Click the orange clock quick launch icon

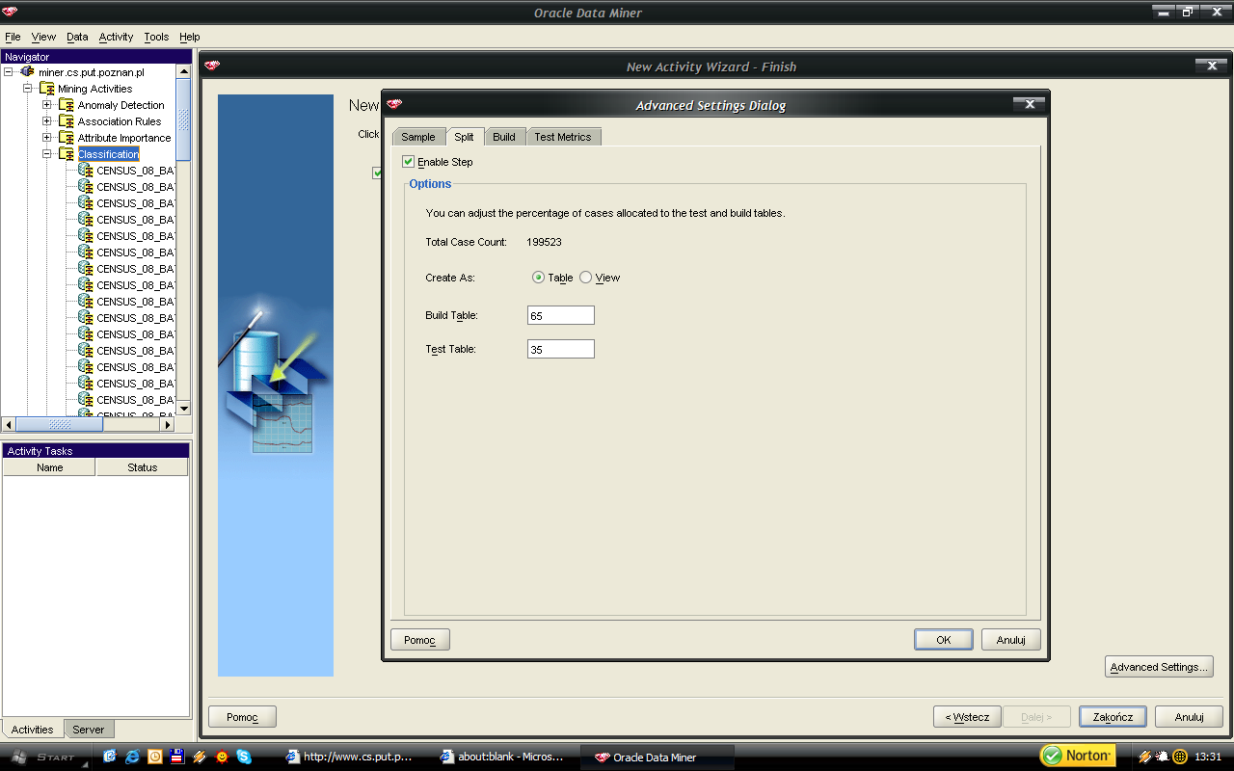(x=154, y=757)
